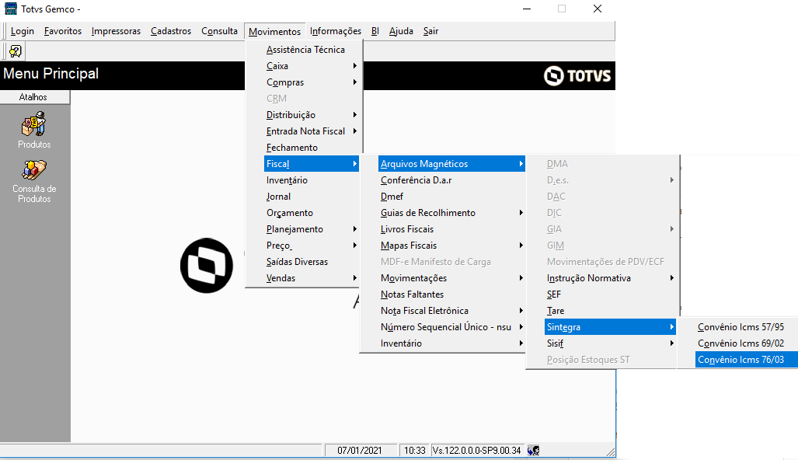Click the status bar user connection icon

tap(533, 451)
